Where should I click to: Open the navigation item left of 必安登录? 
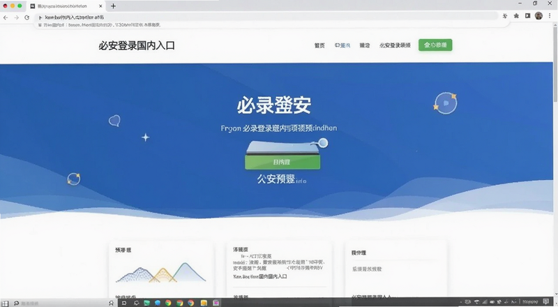coord(364,45)
